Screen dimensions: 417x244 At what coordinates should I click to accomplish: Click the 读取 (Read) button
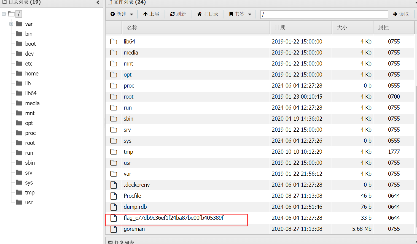[x=401, y=14]
